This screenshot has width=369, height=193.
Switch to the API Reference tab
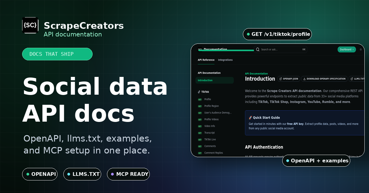coord(206,60)
